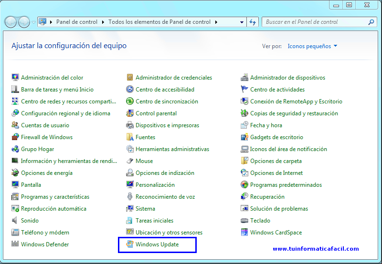This screenshot has width=382, height=264.
Task: Open the Conexión de RemoteApp y Escritorio link
Action: 296,102
